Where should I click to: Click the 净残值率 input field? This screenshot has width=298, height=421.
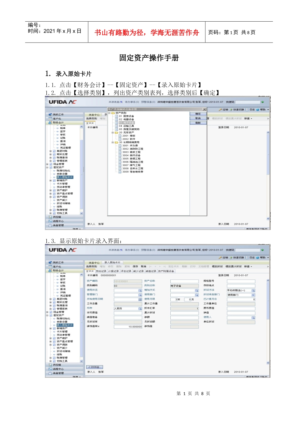point(128,327)
